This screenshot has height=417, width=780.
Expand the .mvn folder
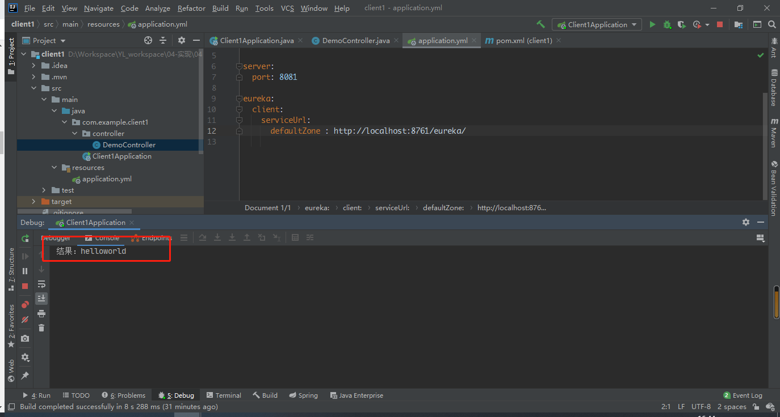(x=34, y=77)
